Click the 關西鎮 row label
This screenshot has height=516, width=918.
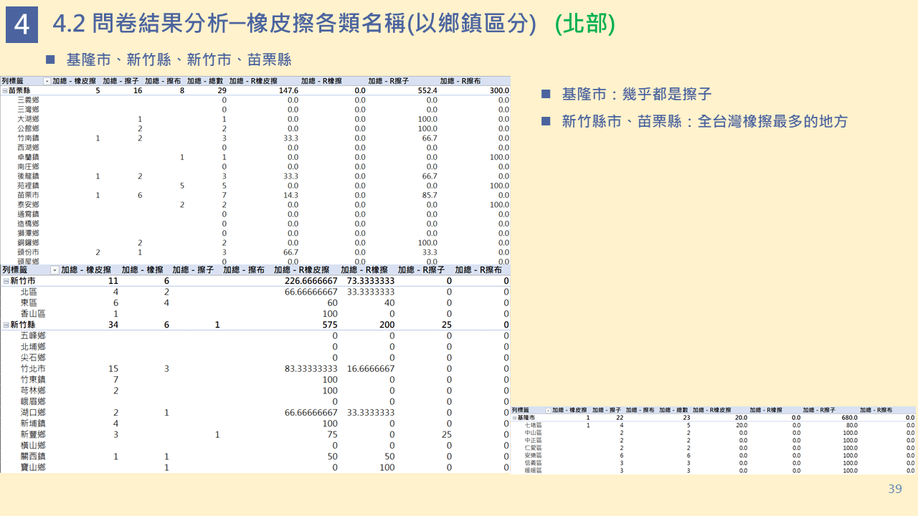[x=33, y=456]
